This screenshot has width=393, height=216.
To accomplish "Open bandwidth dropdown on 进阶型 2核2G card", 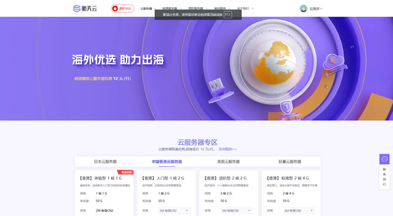I will coord(236,211).
